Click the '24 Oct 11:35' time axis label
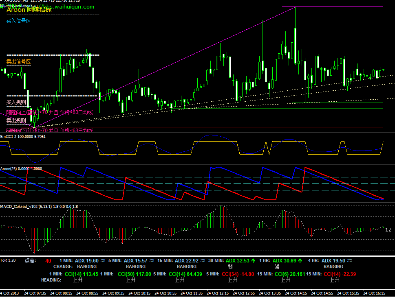 coord(192,293)
